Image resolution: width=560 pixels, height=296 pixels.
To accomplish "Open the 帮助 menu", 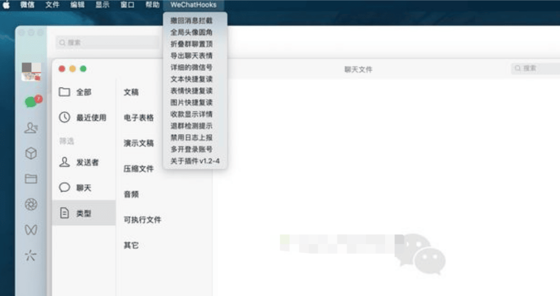I will (152, 5).
